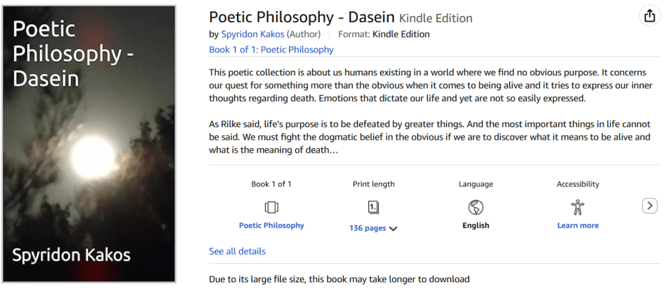Click the book series icon
671x288 pixels.
point(271,207)
